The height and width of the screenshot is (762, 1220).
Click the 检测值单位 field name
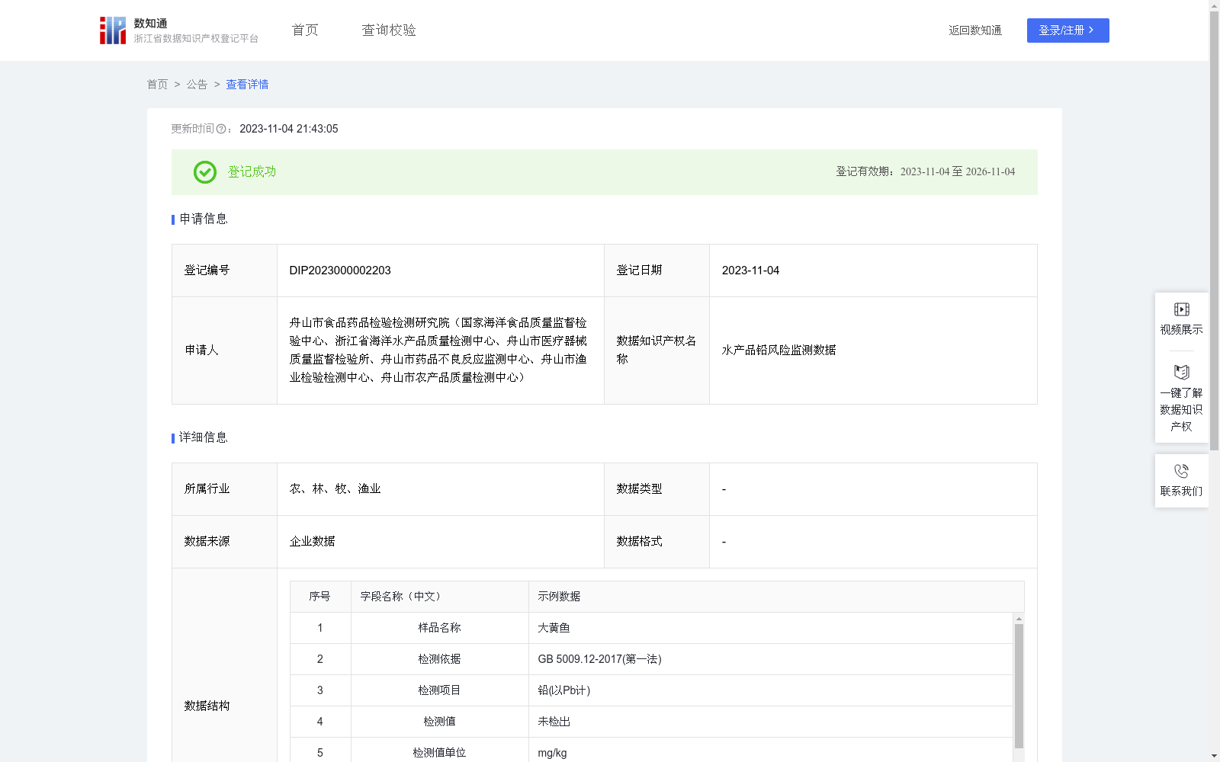tap(439, 753)
